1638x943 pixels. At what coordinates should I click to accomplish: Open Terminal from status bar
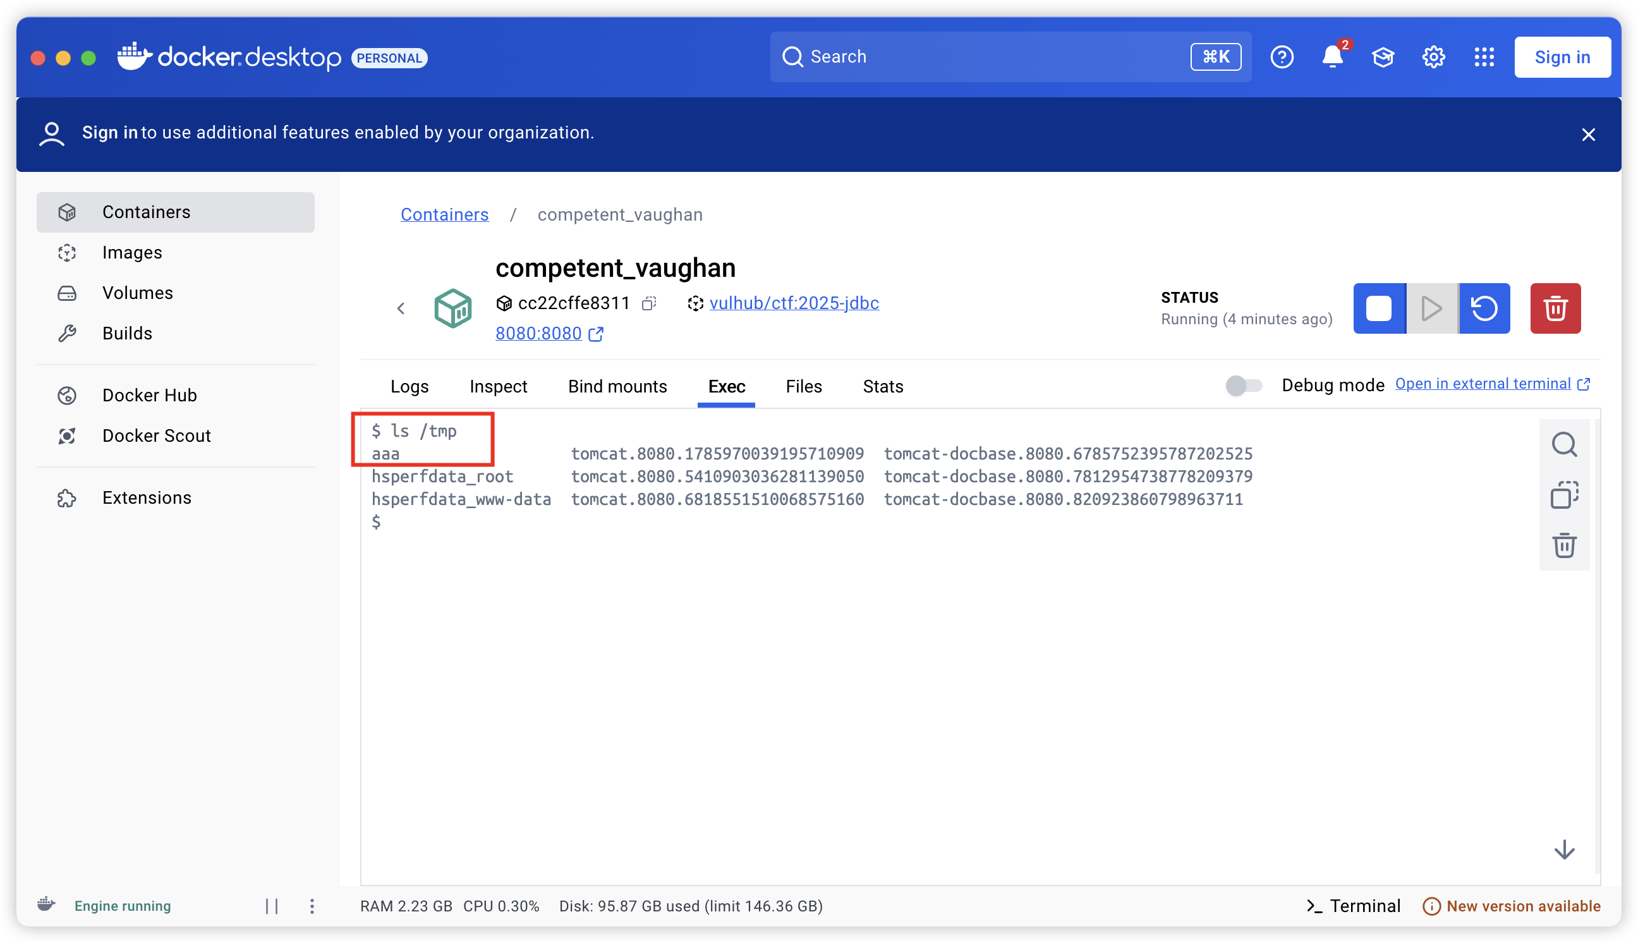(x=1353, y=906)
